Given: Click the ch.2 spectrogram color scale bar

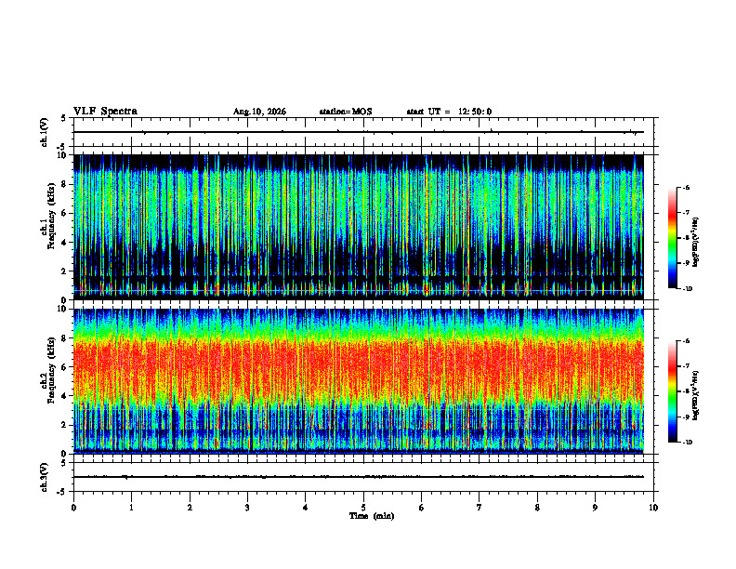Looking at the screenshot, I should pyautogui.click(x=672, y=391).
